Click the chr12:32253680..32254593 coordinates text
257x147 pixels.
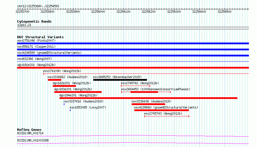[x=38, y=6]
